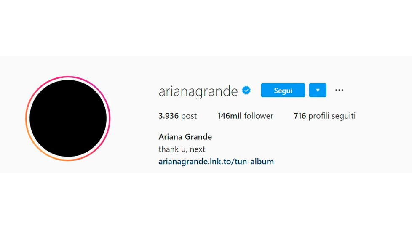This screenshot has width=412, height=229.
Task: Click the 'profili seguiti' label text
Action: (x=332, y=116)
